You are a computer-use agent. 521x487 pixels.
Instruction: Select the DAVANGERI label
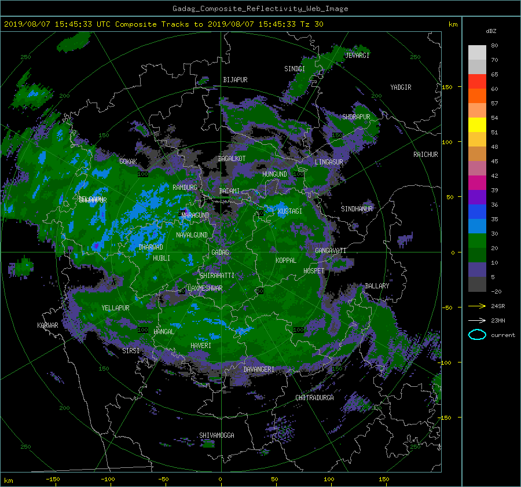click(x=259, y=369)
